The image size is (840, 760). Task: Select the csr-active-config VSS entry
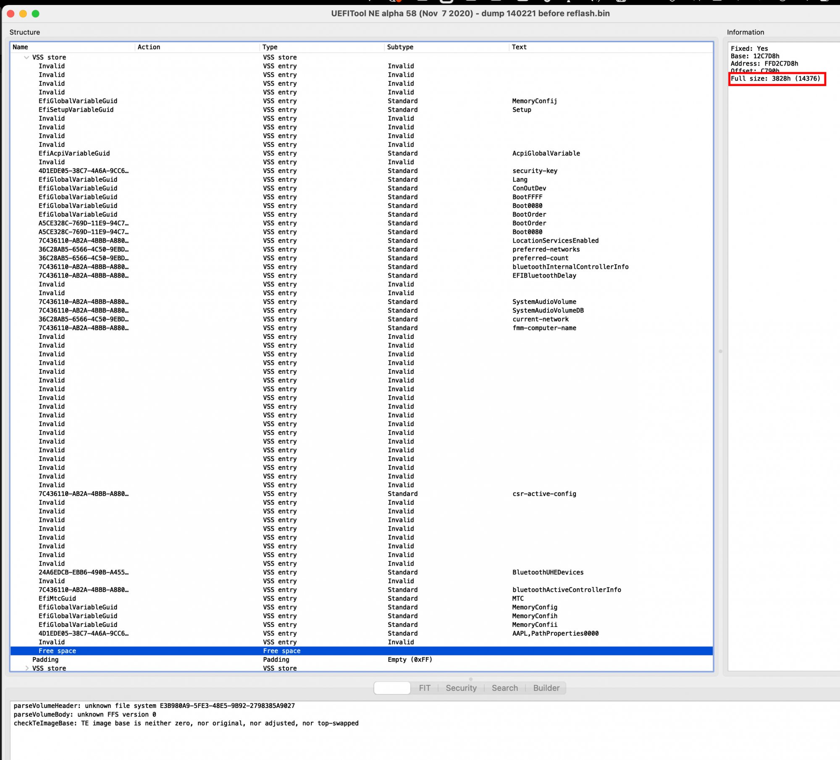[544, 494]
